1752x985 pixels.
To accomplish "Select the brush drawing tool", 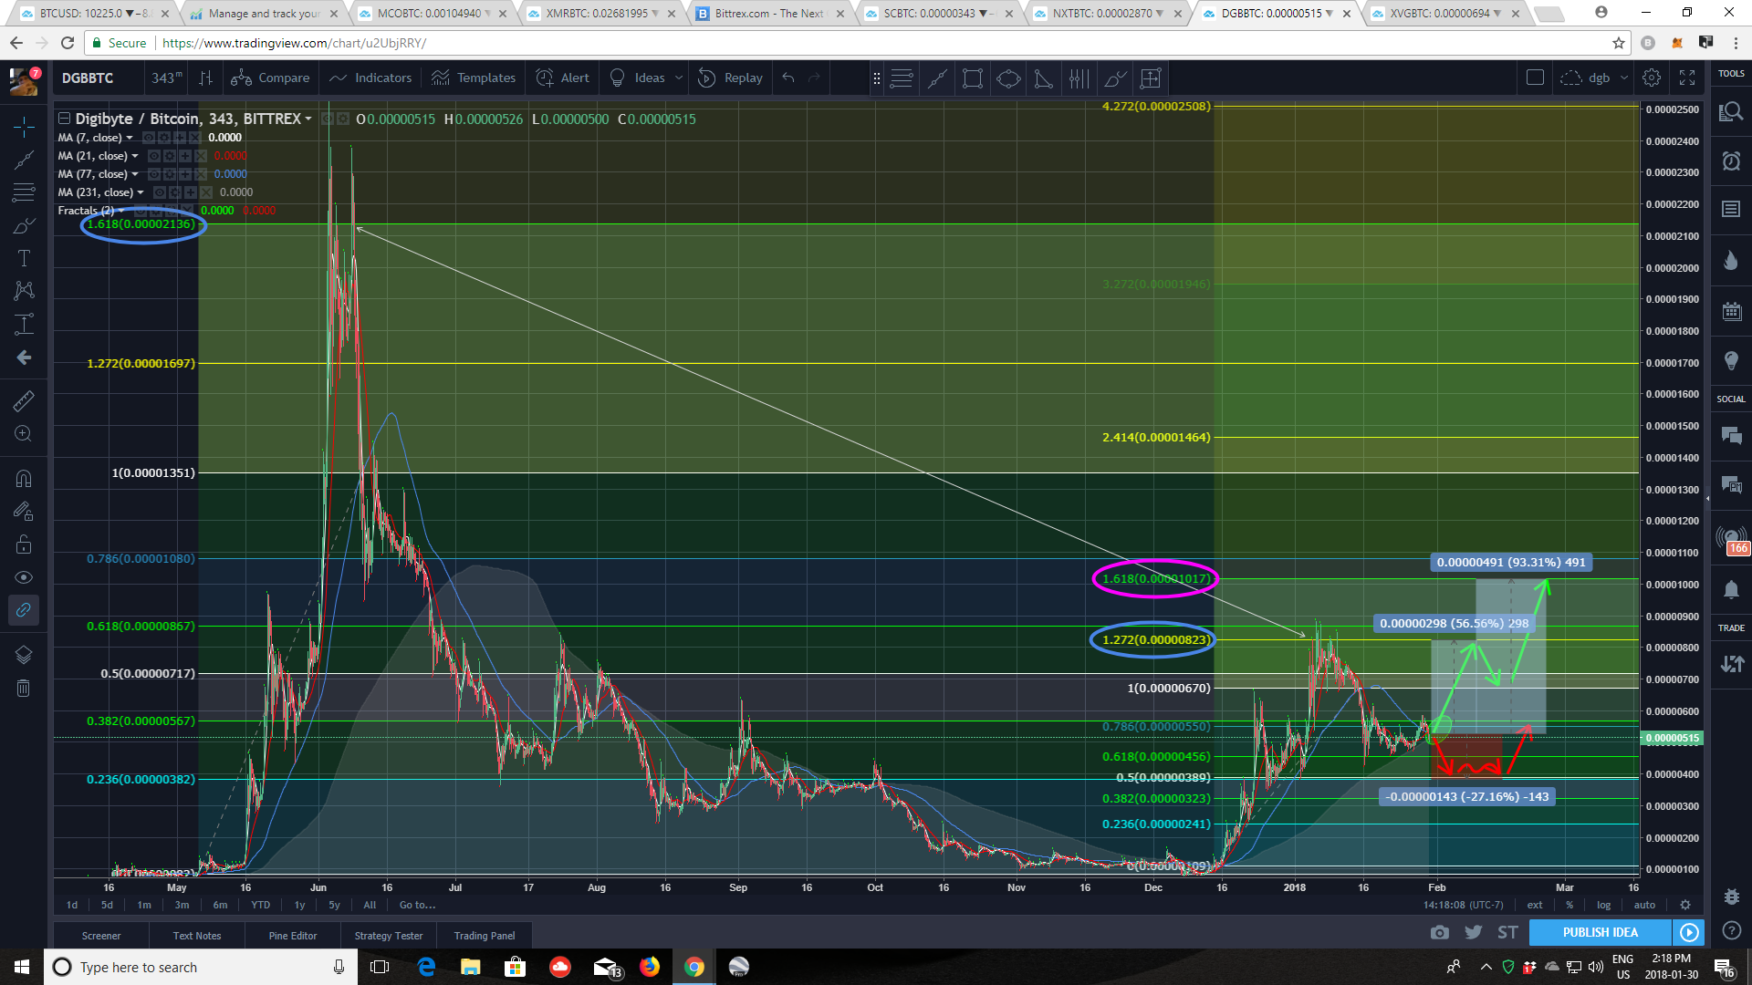I will 24,226.
